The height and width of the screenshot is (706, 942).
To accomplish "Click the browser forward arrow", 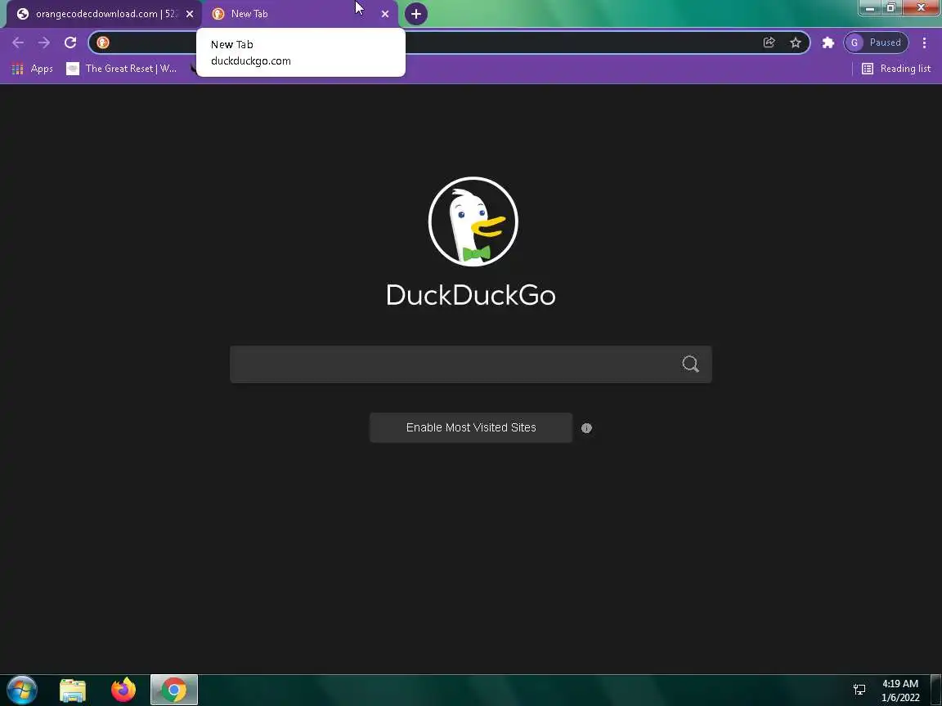I will tap(44, 42).
